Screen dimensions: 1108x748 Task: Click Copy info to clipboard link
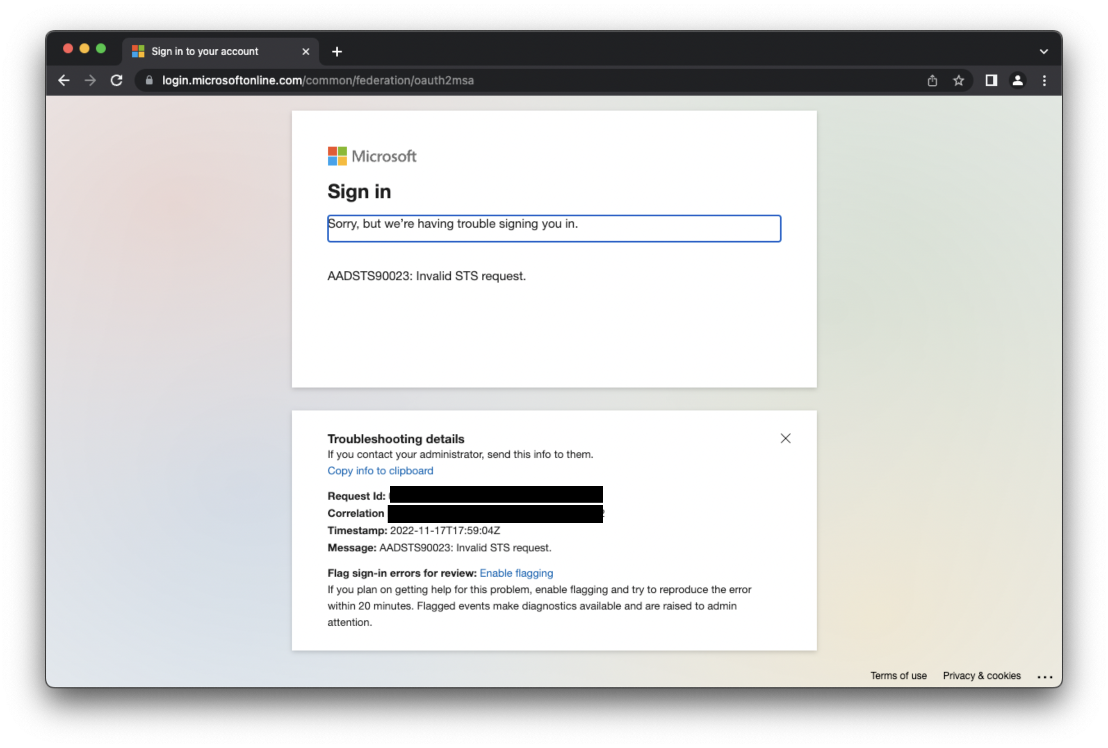[380, 470]
